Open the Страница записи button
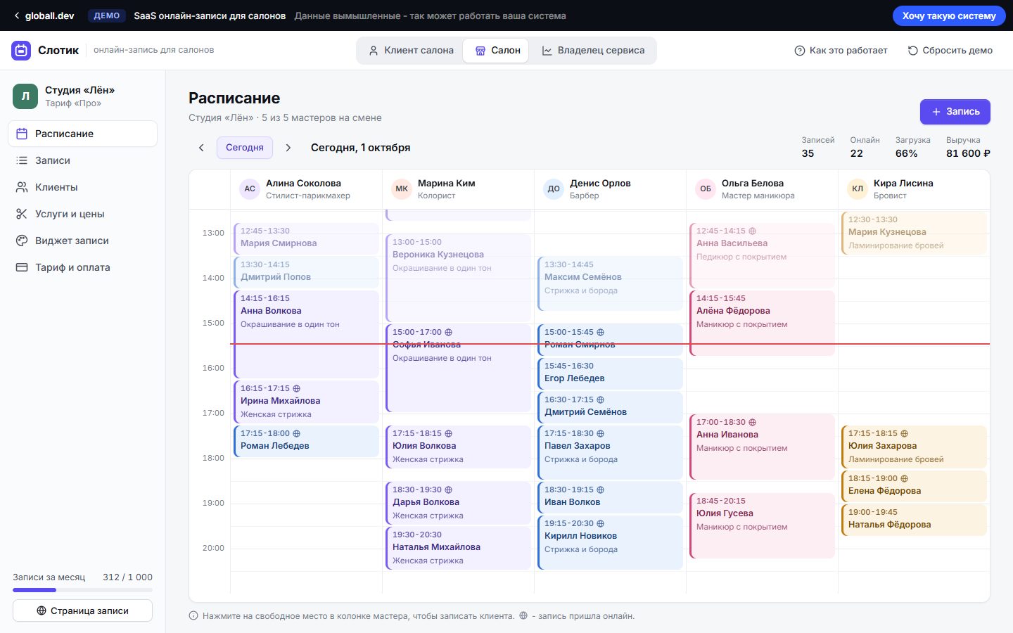This screenshot has width=1013, height=633. (x=82, y=610)
